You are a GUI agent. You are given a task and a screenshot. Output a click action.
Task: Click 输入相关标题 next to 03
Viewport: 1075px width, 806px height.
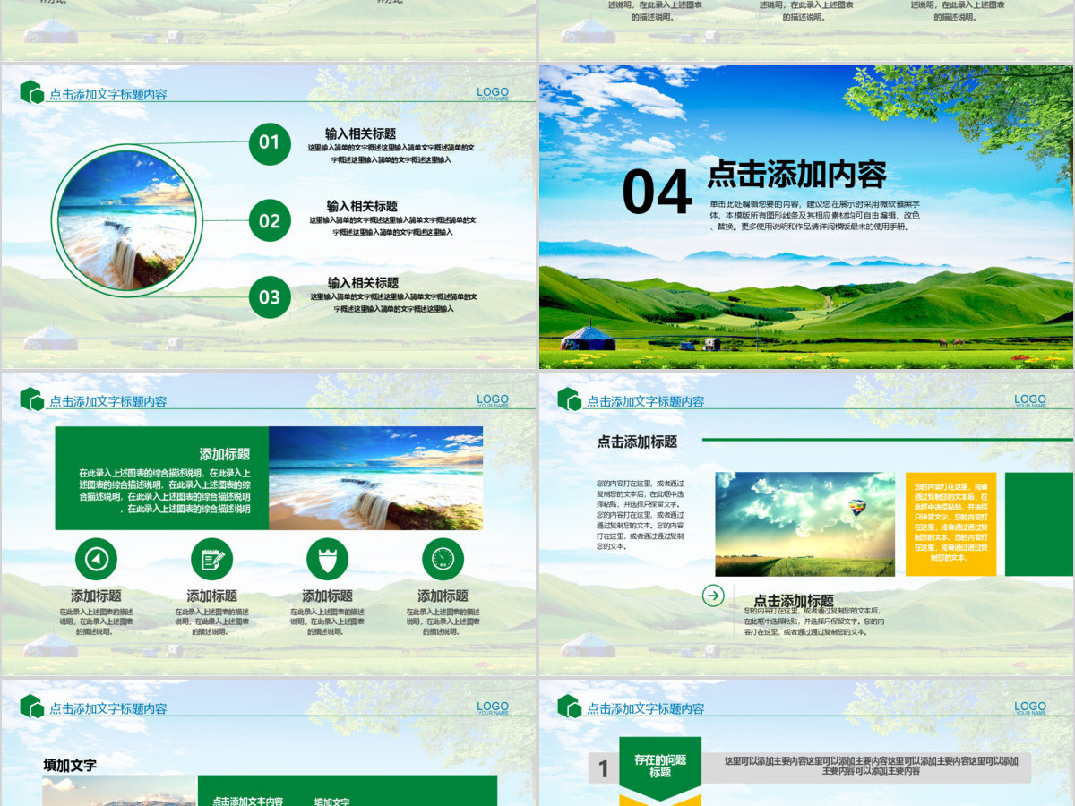[363, 282]
